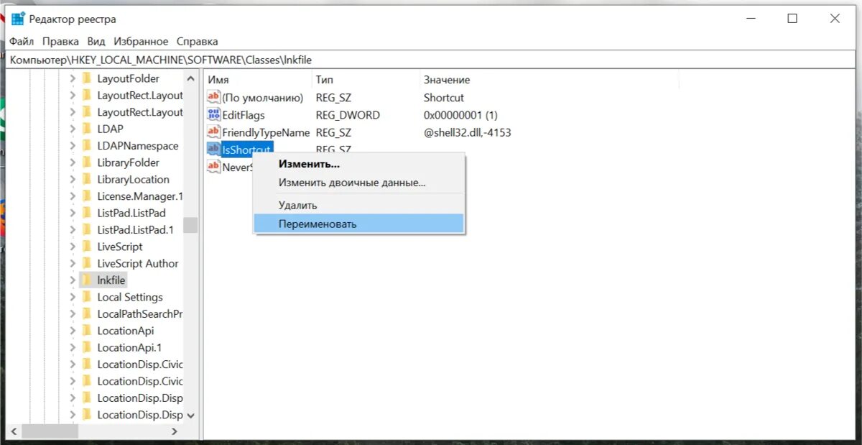862x445 pixels.
Task: Click the LocationApi.1 folder icon
Action: coord(87,347)
